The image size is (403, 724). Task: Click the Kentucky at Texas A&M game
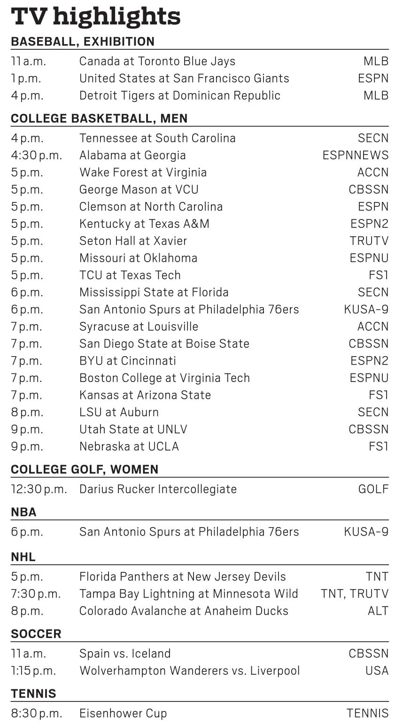pos(144,224)
